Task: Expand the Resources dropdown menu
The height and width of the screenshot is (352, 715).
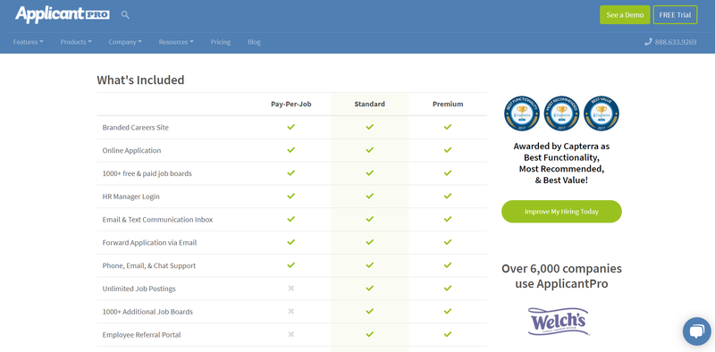Action: [176, 42]
